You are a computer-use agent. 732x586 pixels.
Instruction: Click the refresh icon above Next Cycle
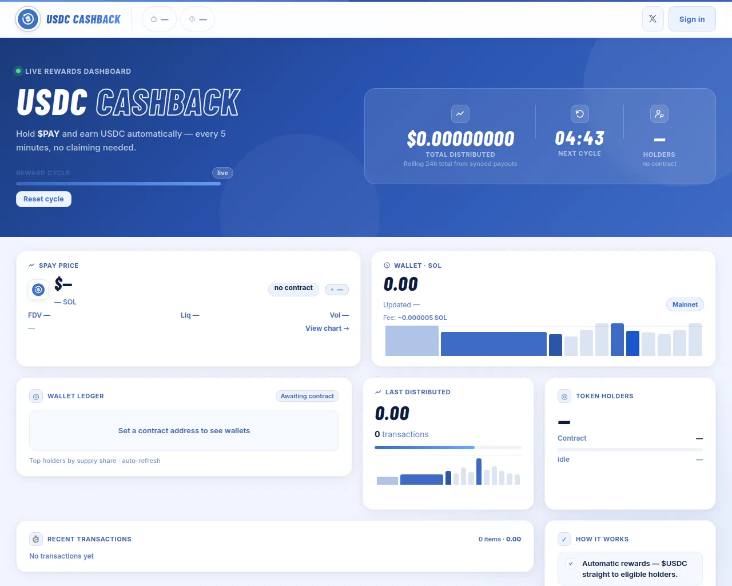click(579, 114)
